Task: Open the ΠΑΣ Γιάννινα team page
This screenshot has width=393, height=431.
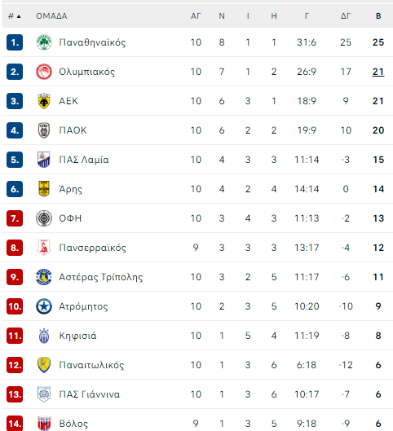Action: coord(90,394)
